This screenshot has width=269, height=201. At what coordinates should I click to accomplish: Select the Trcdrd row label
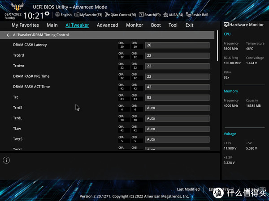click(18, 55)
